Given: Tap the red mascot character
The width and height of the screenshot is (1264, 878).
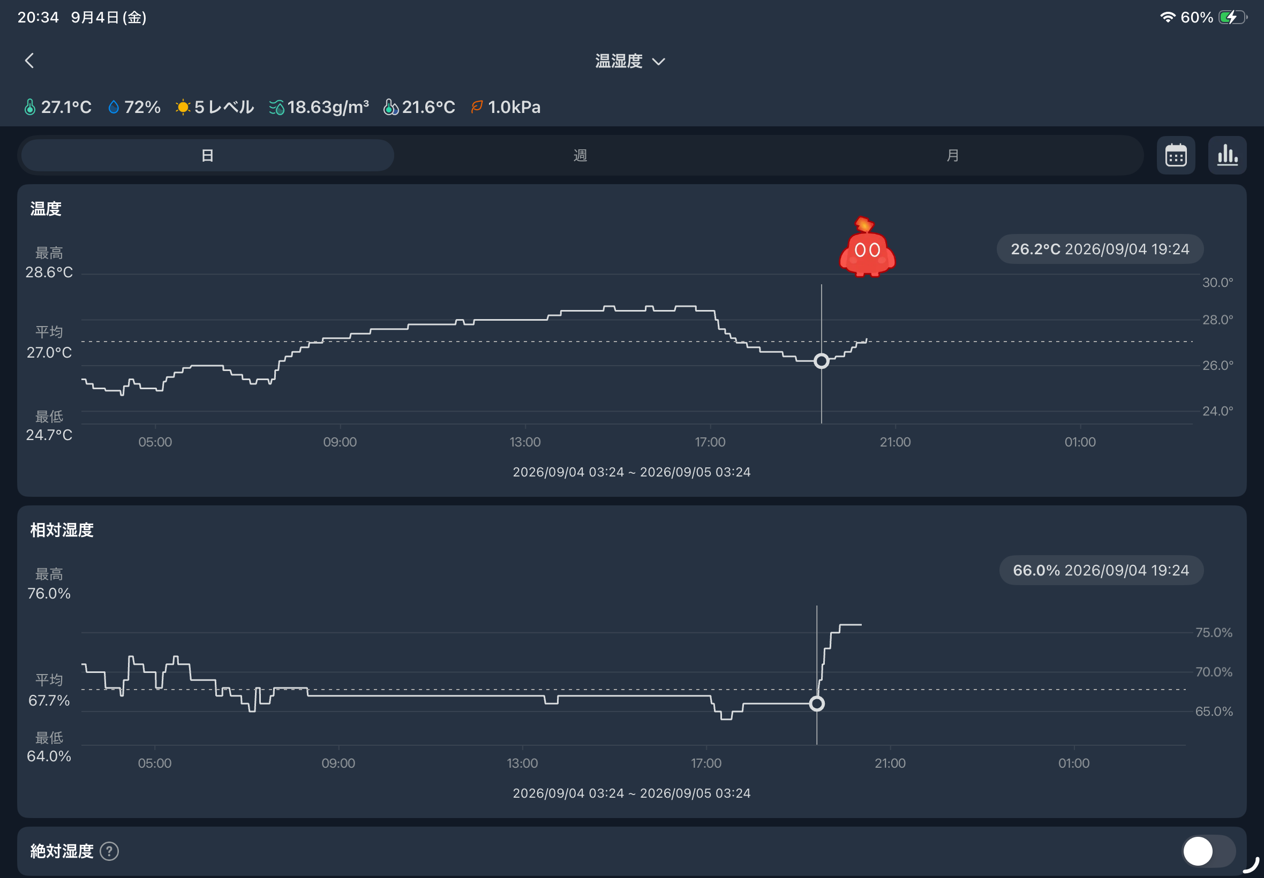Looking at the screenshot, I should click(867, 247).
